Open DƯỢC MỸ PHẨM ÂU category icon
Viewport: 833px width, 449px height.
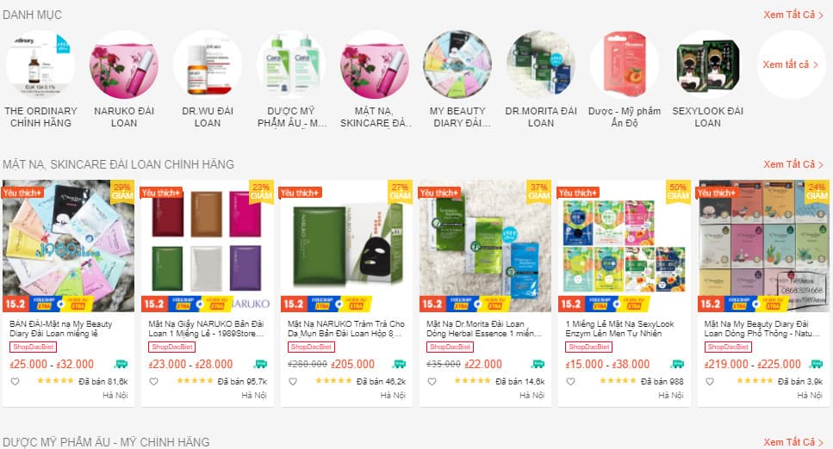[290, 65]
